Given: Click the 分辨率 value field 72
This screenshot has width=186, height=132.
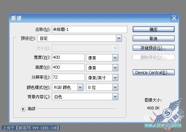Looking at the screenshot, I should 68,77.
